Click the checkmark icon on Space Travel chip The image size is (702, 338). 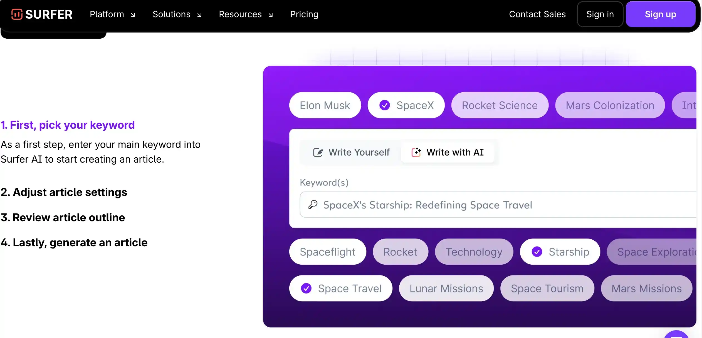coord(306,289)
